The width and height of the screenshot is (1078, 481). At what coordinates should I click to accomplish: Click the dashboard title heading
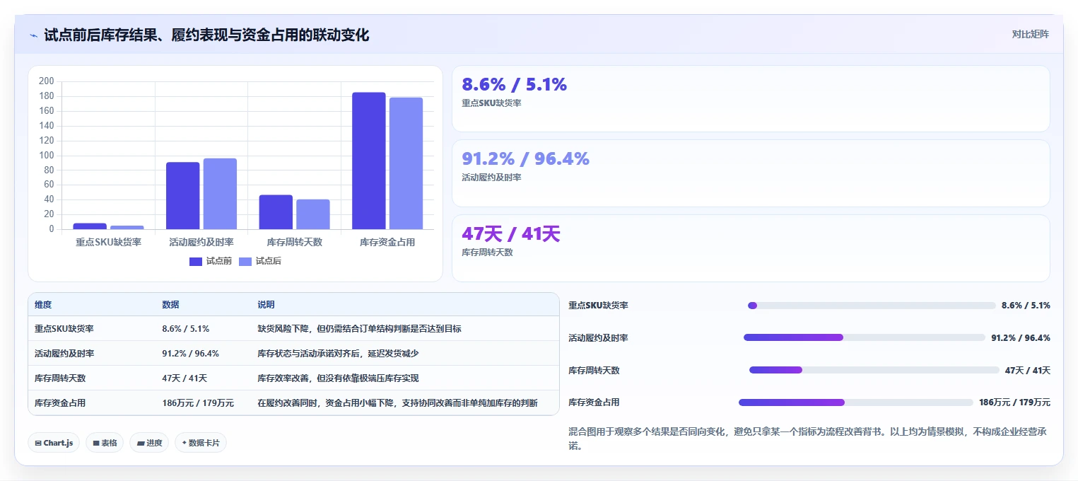click(206, 35)
